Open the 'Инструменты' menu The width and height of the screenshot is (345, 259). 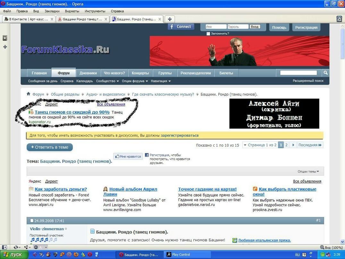coord(95,11)
